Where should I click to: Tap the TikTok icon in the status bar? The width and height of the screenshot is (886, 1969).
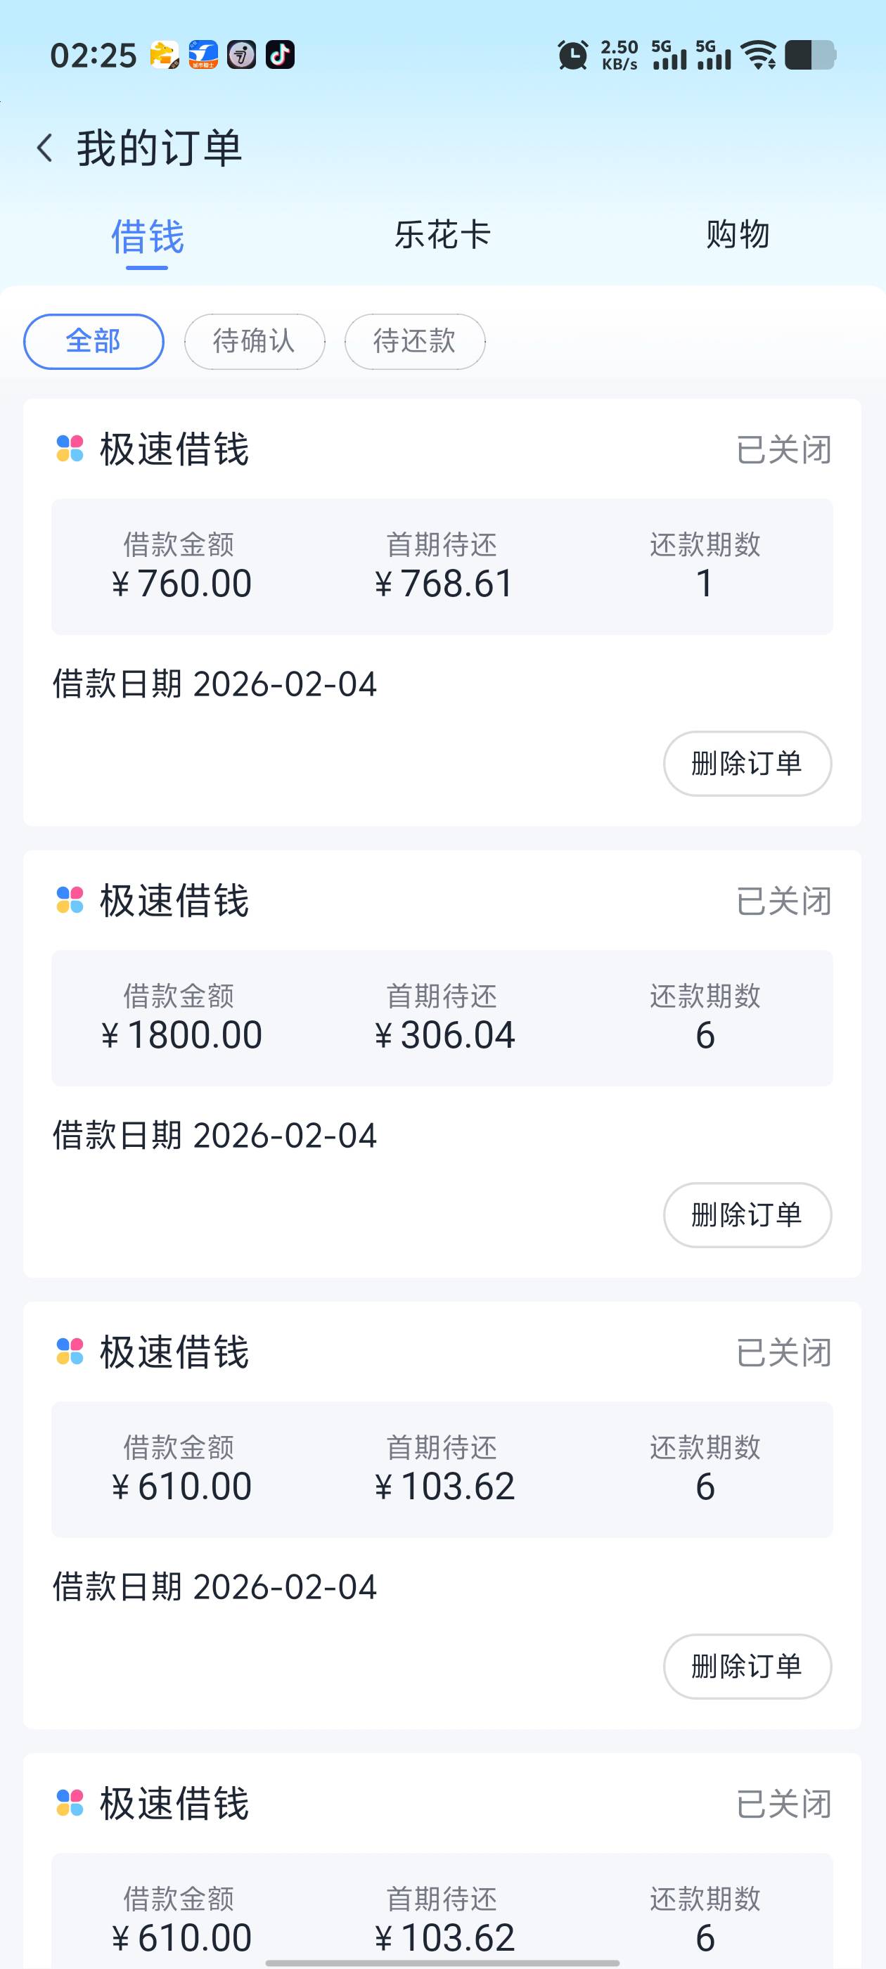[280, 55]
